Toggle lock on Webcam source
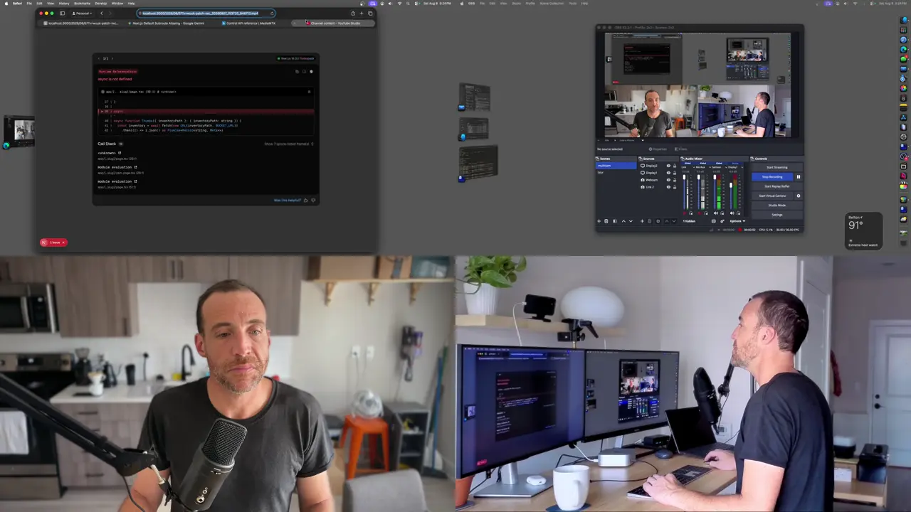This screenshot has width=911, height=512. click(x=675, y=180)
